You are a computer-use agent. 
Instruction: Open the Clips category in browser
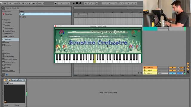pyautogui.click(x=7, y=42)
